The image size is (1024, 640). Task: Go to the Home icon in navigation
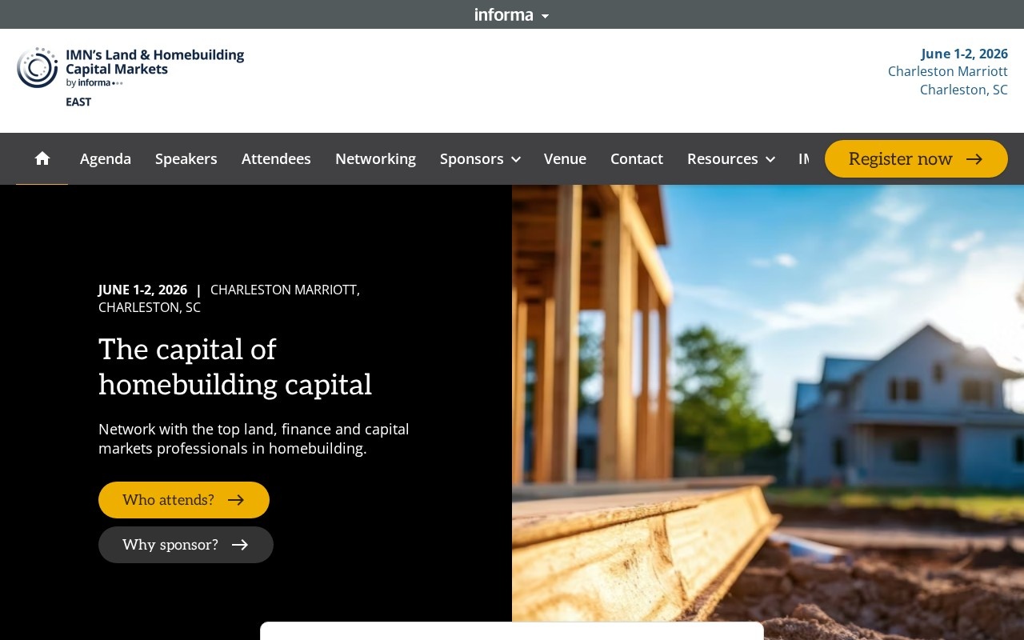pos(42,158)
